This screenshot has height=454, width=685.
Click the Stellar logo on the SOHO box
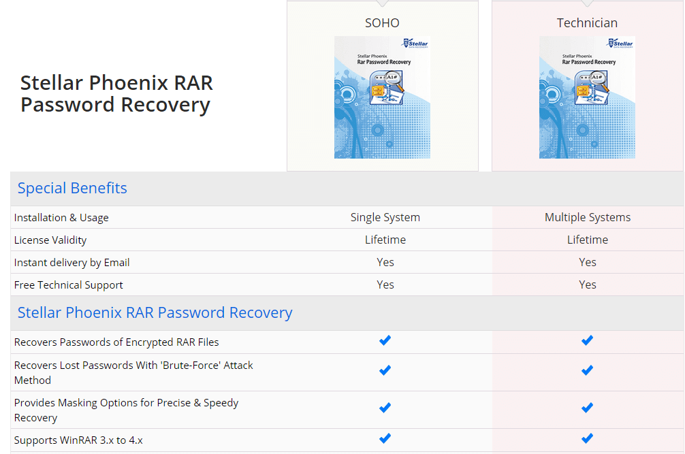pyautogui.click(x=415, y=43)
